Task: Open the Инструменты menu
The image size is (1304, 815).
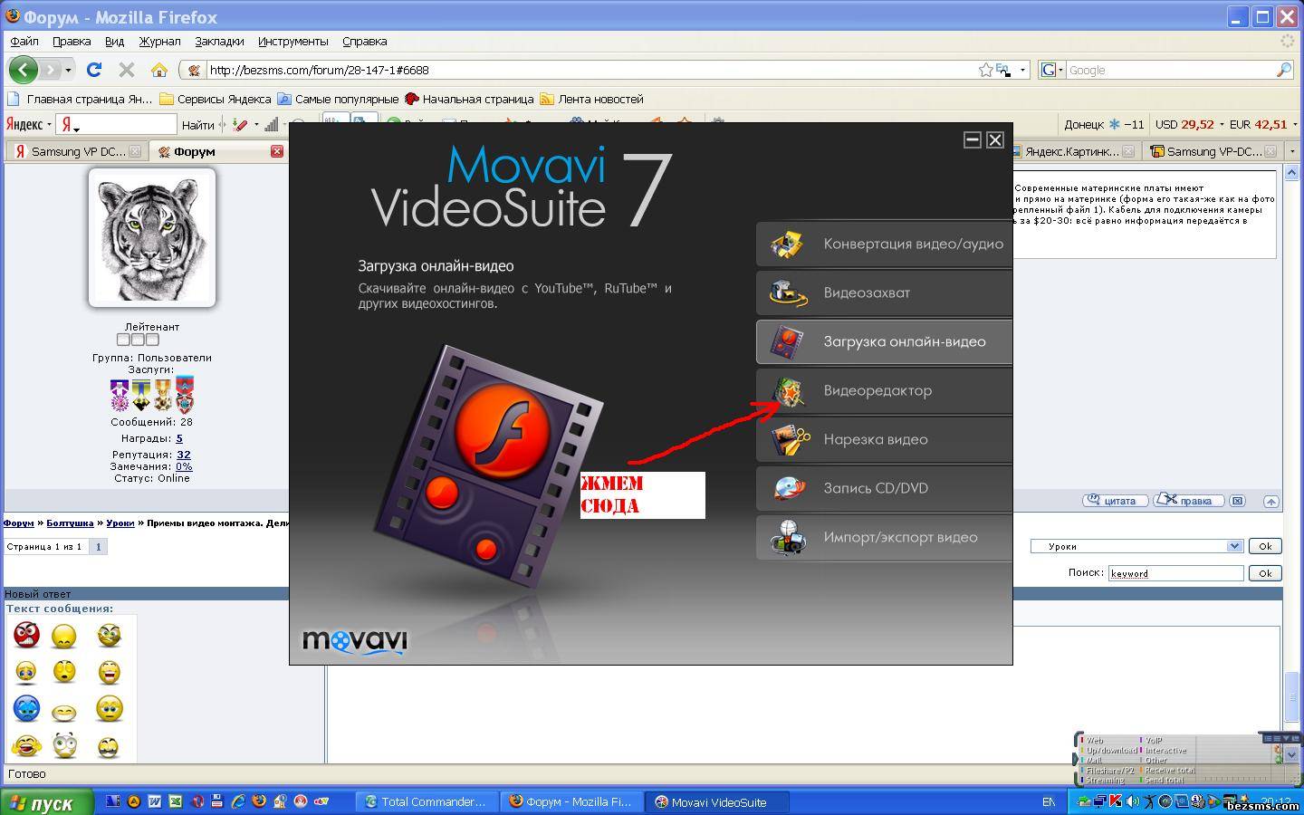Action: tap(292, 41)
